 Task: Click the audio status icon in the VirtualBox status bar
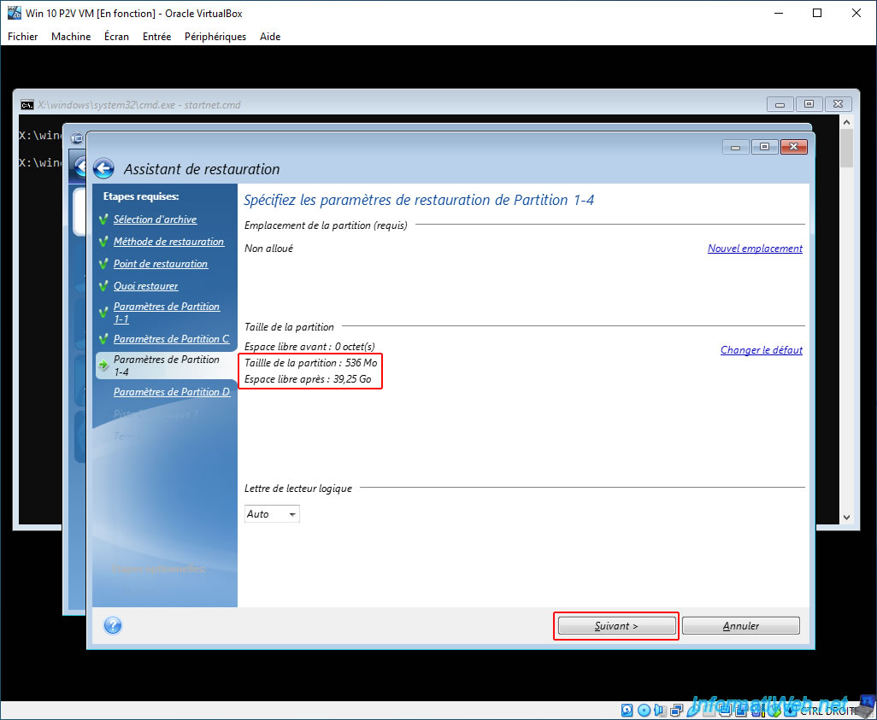coord(660,710)
